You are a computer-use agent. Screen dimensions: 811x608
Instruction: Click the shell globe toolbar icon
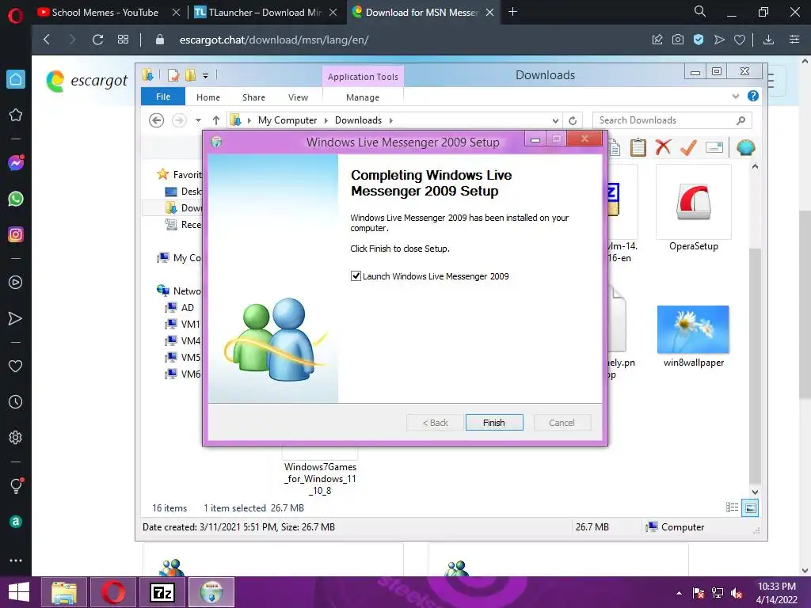pos(745,147)
